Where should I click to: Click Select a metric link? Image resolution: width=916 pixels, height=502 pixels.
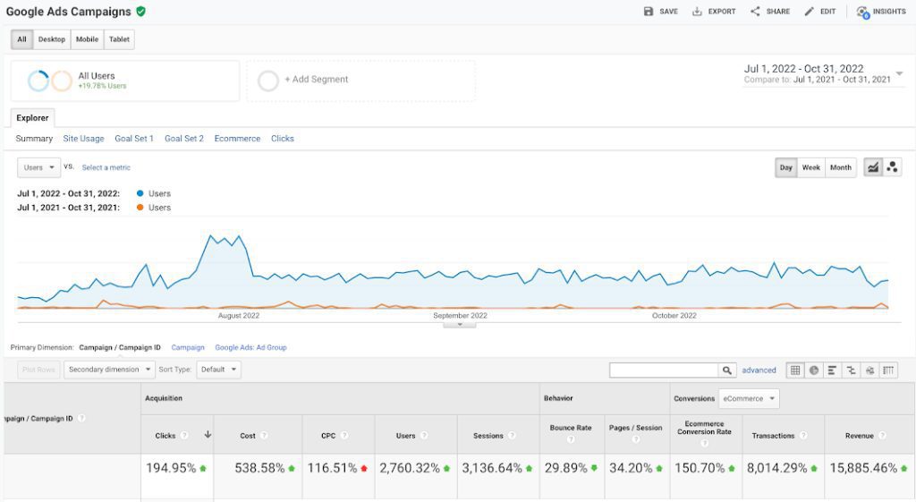point(106,167)
